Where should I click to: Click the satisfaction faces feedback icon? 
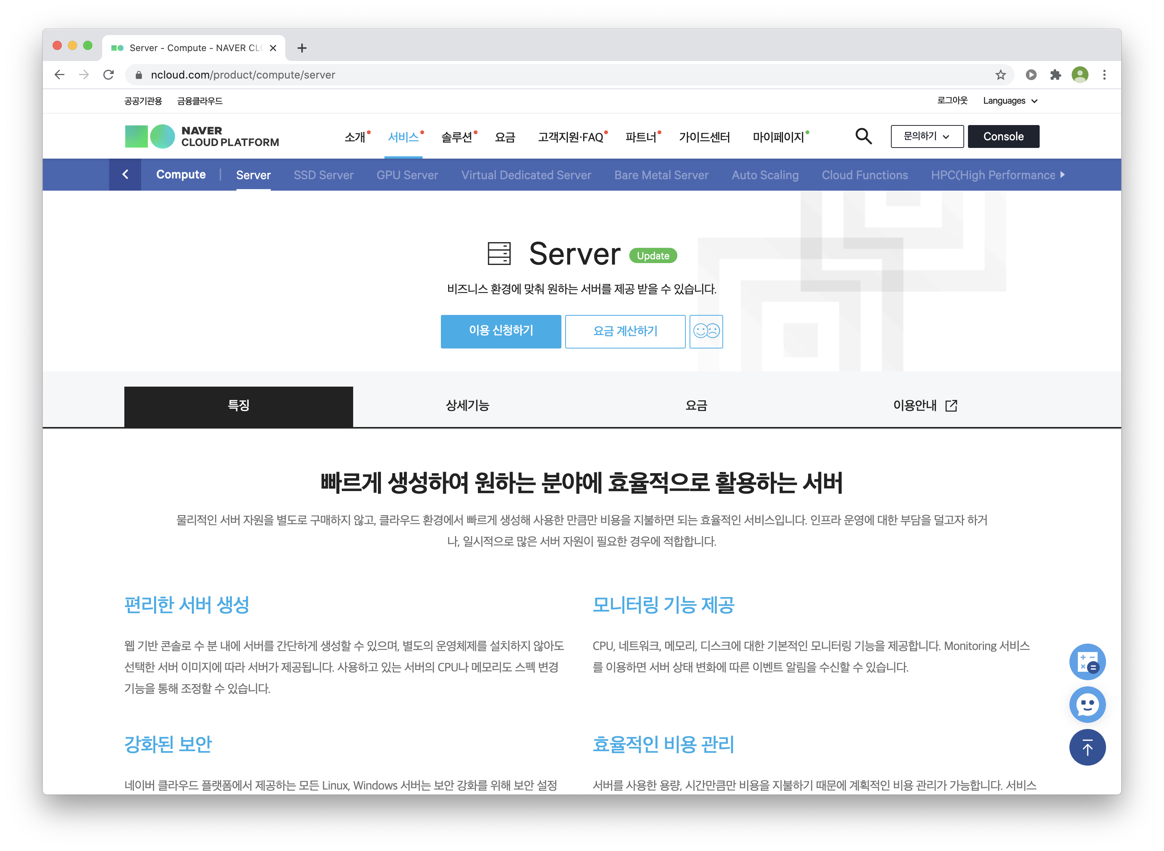[706, 331]
